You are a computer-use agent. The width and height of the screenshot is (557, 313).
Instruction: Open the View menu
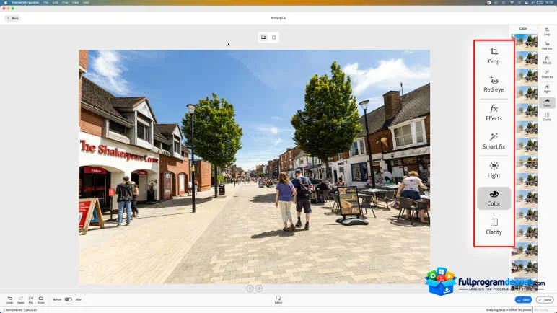[x=75, y=2]
